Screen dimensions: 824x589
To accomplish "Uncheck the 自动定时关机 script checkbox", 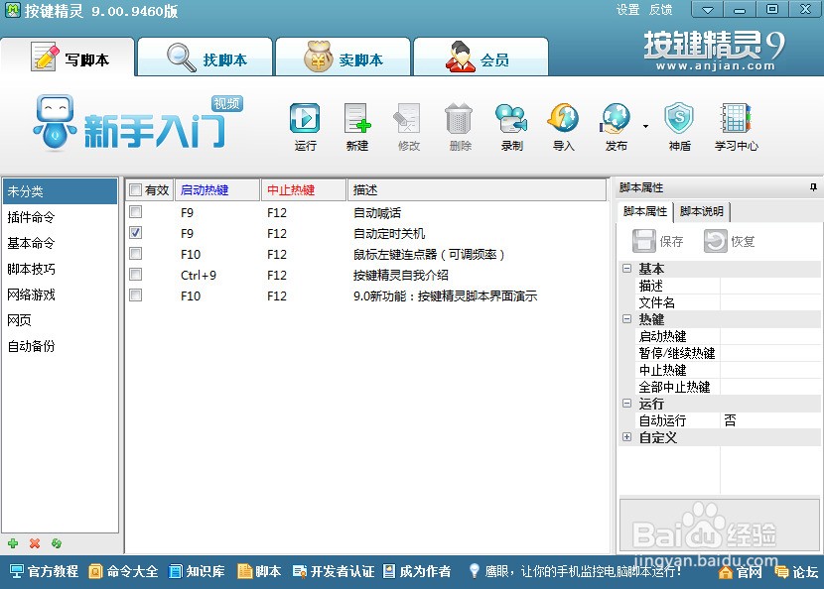I will (136, 233).
